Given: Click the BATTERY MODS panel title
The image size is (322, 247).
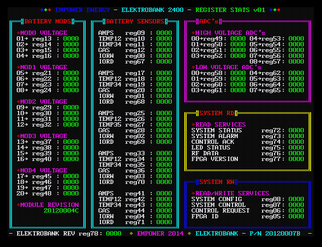Looking at the screenshot, I should point(47,21).
